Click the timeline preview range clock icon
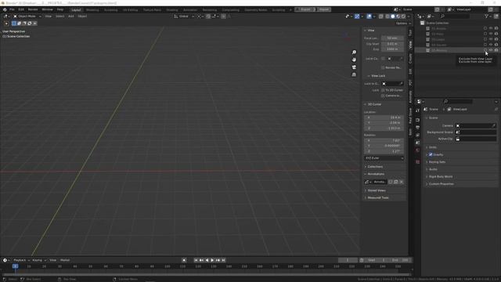The height and width of the screenshot is (282, 501). 362,260
